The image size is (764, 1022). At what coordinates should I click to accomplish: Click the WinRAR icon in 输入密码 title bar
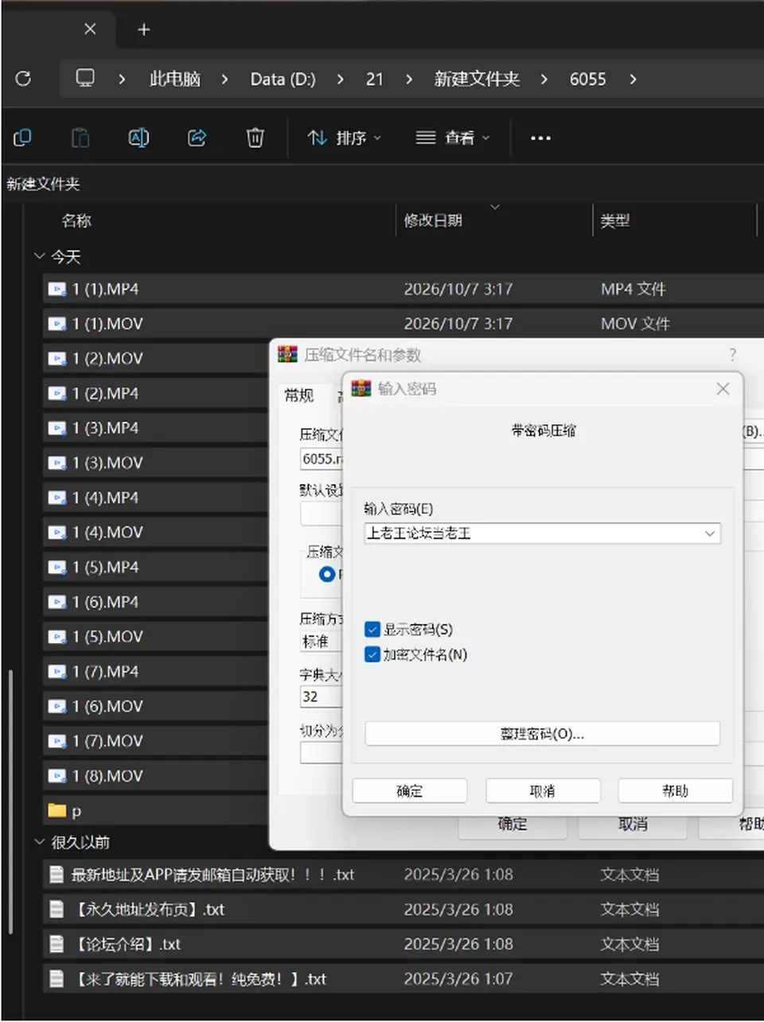pyautogui.click(x=361, y=388)
